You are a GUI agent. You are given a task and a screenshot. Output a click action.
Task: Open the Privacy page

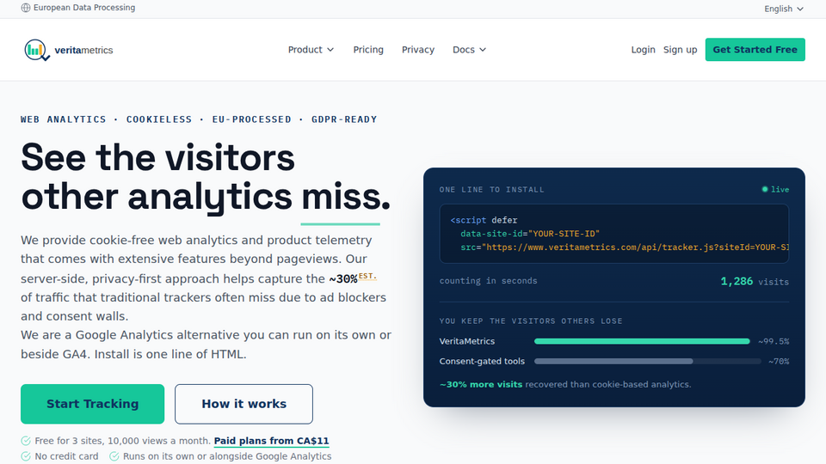tap(418, 50)
